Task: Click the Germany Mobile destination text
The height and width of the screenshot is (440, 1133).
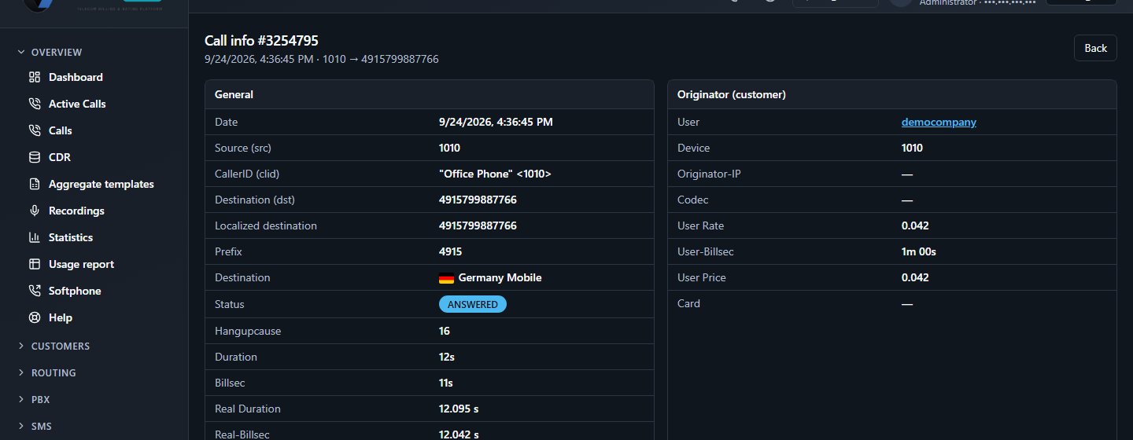Action: tap(500, 277)
